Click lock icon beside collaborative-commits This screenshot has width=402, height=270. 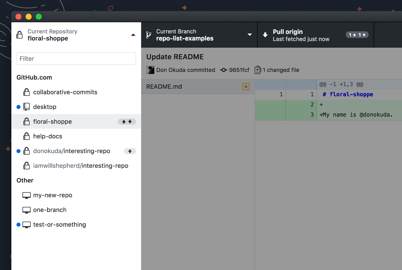coord(27,92)
